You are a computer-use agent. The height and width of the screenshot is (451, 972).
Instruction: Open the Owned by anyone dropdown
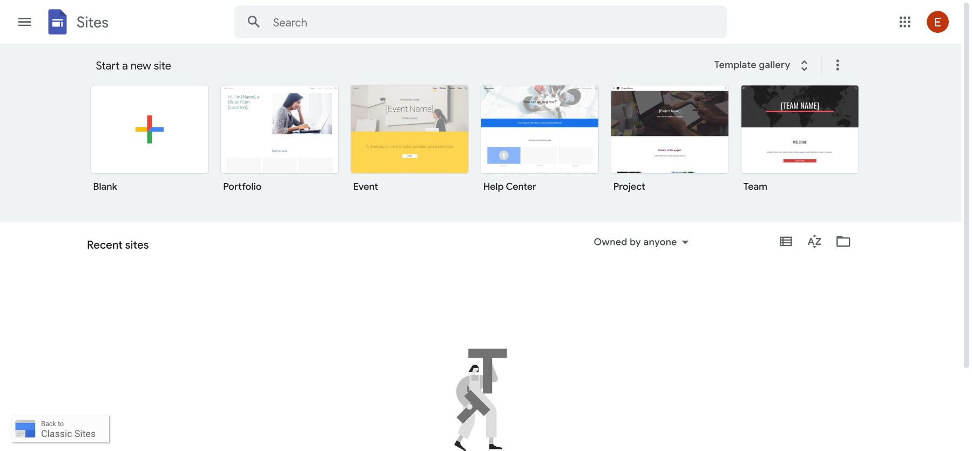[x=641, y=242]
